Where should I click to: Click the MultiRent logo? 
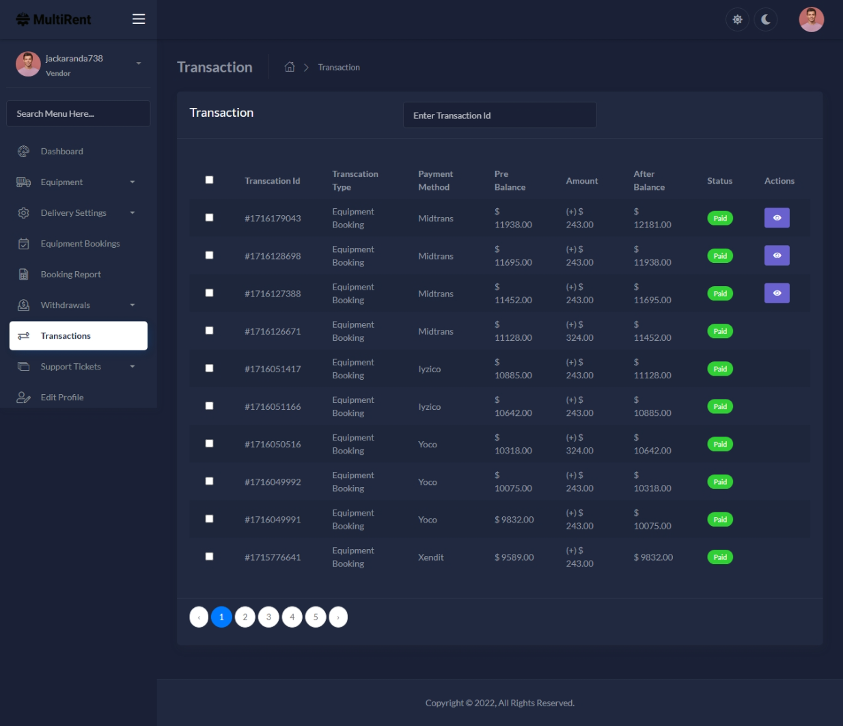[x=53, y=20]
